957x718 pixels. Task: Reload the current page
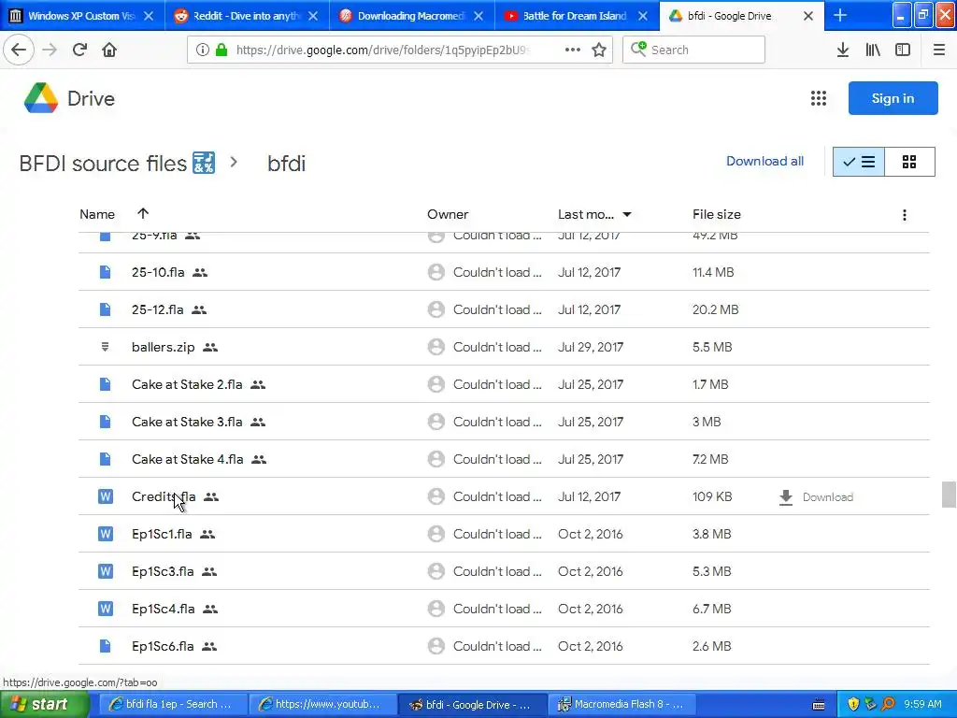tap(79, 50)
